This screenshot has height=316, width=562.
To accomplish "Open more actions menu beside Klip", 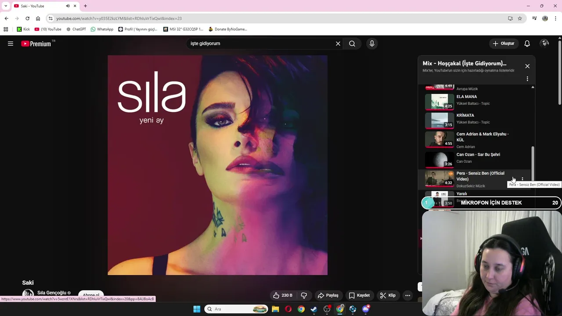I will pos(407,295).
